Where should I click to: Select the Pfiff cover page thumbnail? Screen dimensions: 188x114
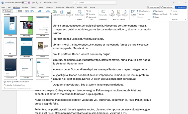click(x=42, y=67)
